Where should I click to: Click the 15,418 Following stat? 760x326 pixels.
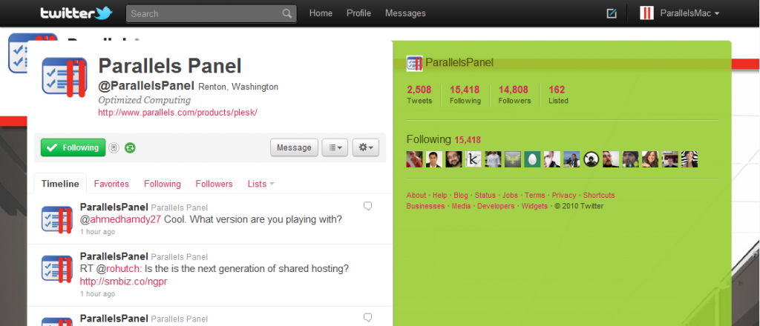[x=465, y=94]
